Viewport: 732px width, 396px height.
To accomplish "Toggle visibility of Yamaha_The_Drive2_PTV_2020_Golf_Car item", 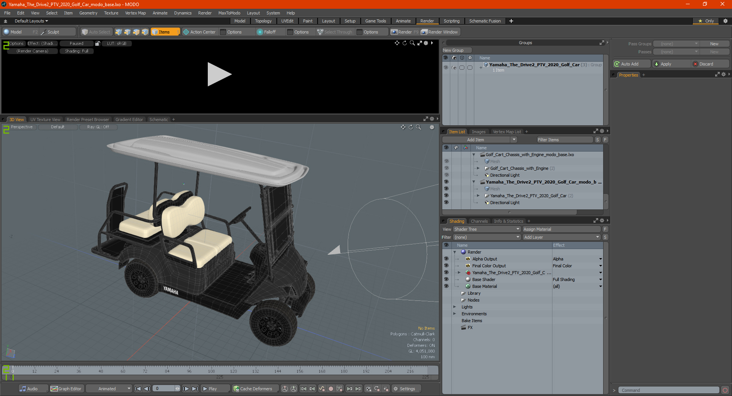I will click(x=446, y=196).
